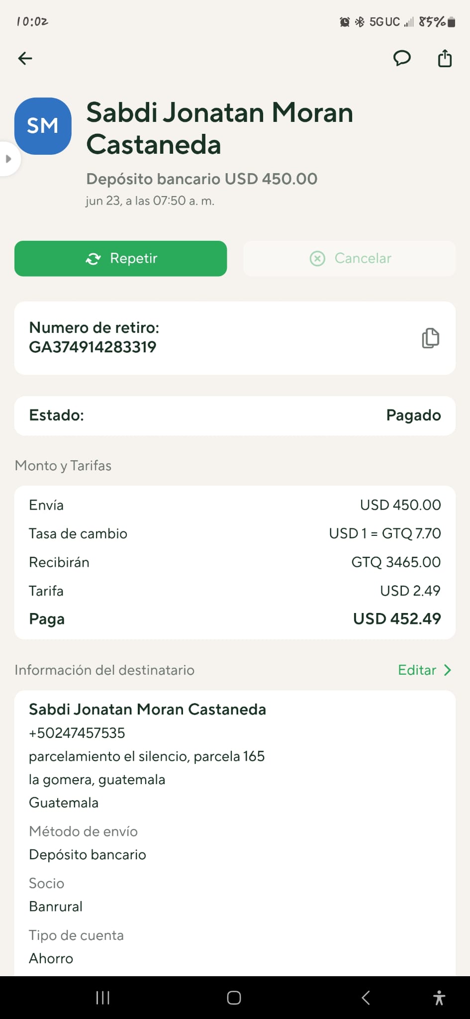
Task: Tap the Android recent apps icon
Action: (x=102, y=998)
